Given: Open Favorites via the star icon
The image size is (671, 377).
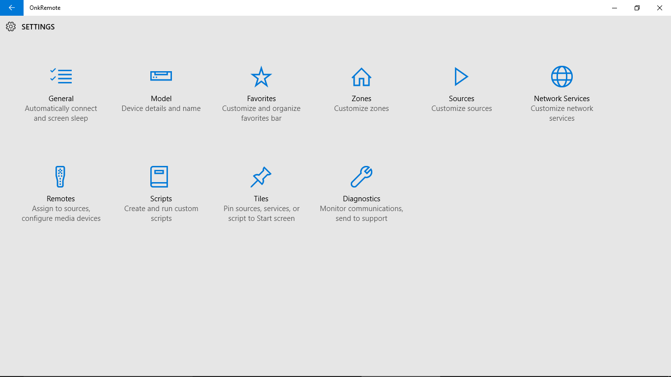Looking at the screenshot, I should click(x=261, y=76).
